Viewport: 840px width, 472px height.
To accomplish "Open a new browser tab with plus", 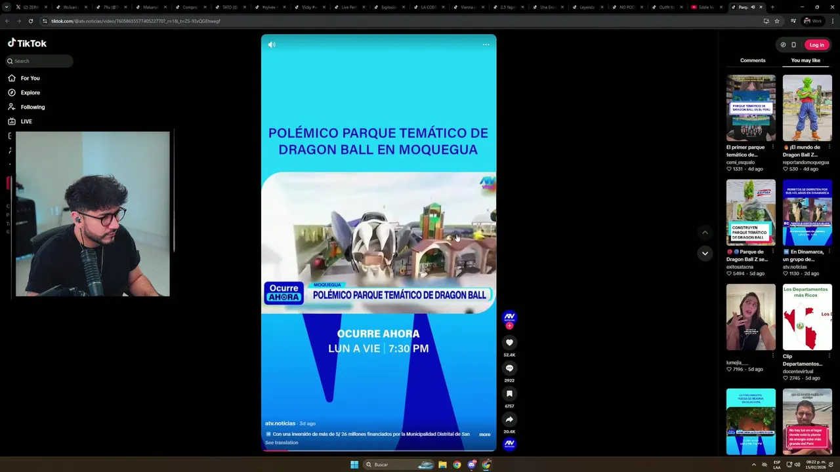I will coord(772,7).
